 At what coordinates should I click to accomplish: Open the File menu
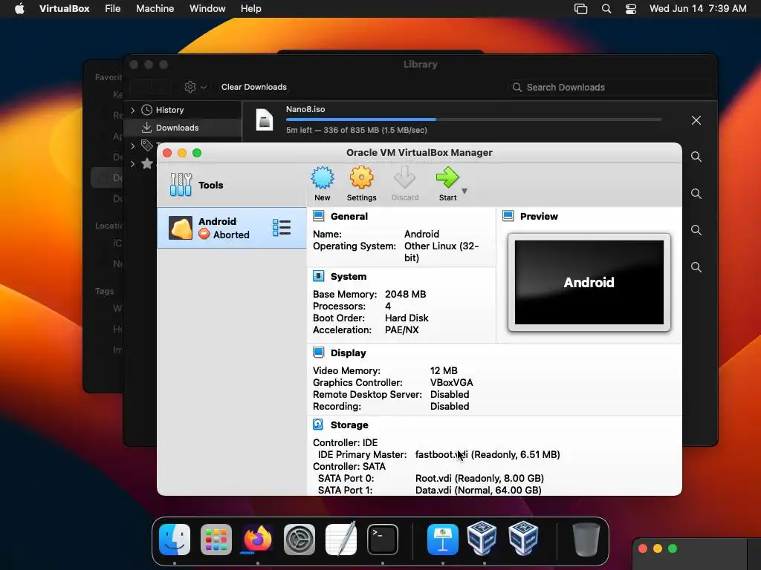coord(113,8)
